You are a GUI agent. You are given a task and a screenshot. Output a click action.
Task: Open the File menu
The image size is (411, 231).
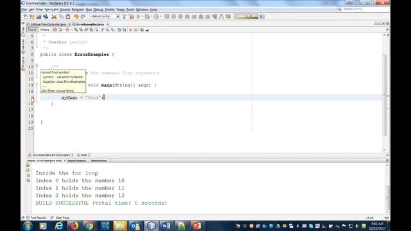click(24, 10)
